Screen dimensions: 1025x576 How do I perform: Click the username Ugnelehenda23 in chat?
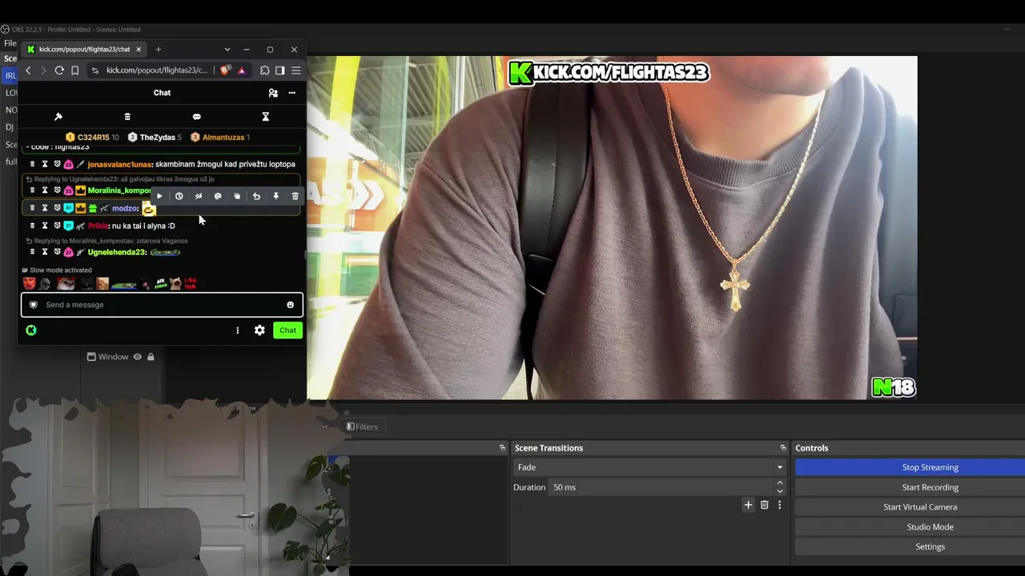click(117, 252)
